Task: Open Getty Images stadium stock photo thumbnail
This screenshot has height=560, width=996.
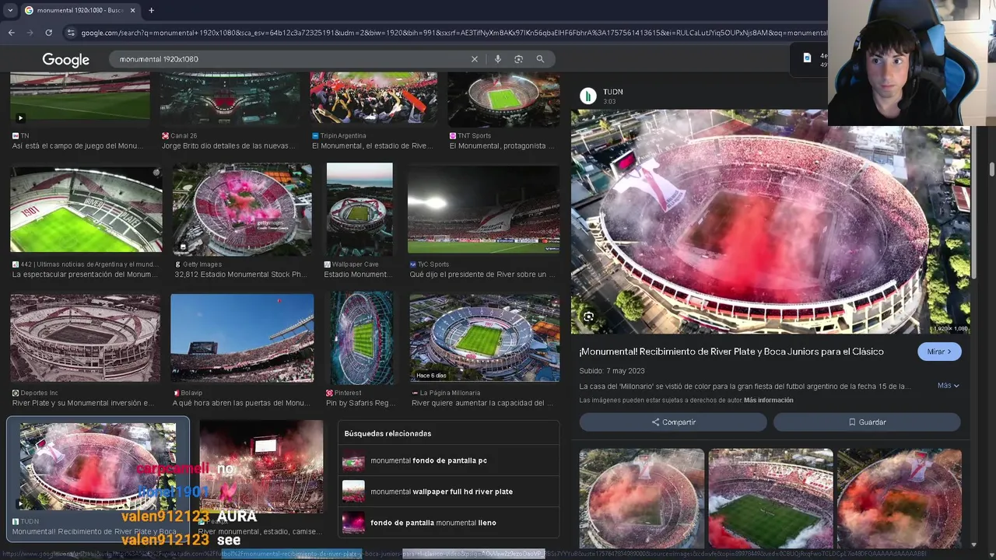Action: point(242,209)
